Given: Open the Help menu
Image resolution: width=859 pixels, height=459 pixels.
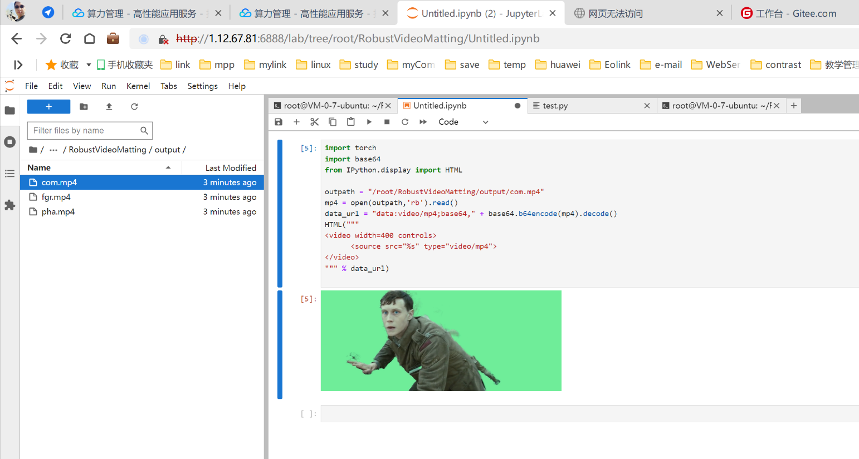Looking at the screenshot, I should (x=237, y=86).
